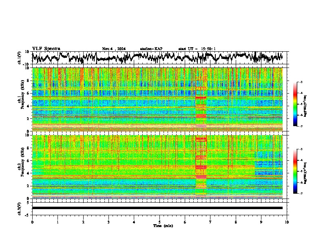Click the '5' tick on ch.3(V) axis

tap(29, 203)
